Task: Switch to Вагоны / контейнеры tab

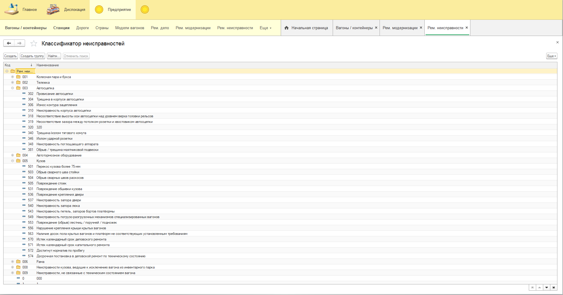Action: [354, 28]
